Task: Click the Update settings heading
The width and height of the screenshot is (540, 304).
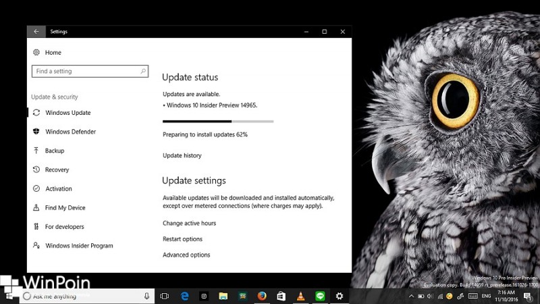Action: click(x=194, y=180)
